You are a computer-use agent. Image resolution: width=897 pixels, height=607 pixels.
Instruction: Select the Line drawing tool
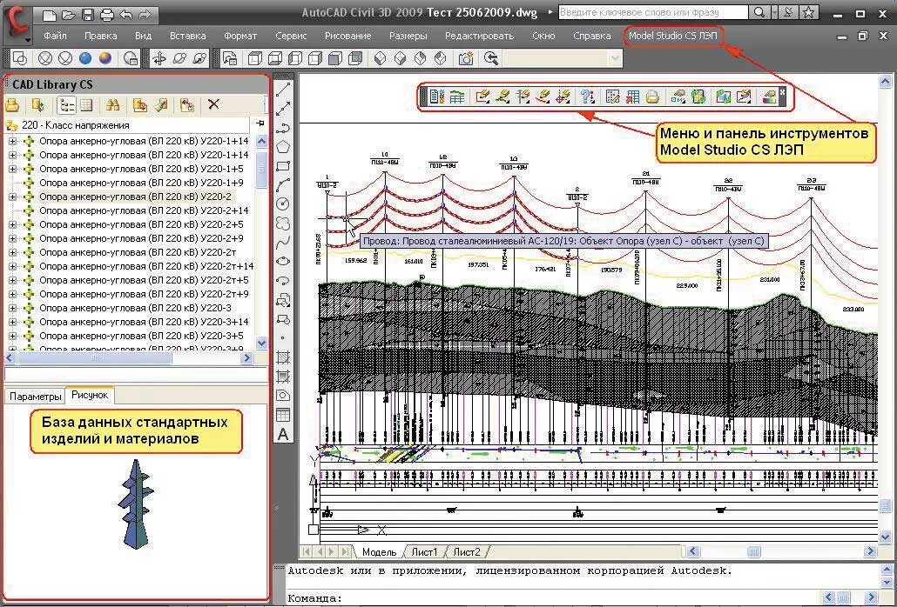(x=283, y=89)
